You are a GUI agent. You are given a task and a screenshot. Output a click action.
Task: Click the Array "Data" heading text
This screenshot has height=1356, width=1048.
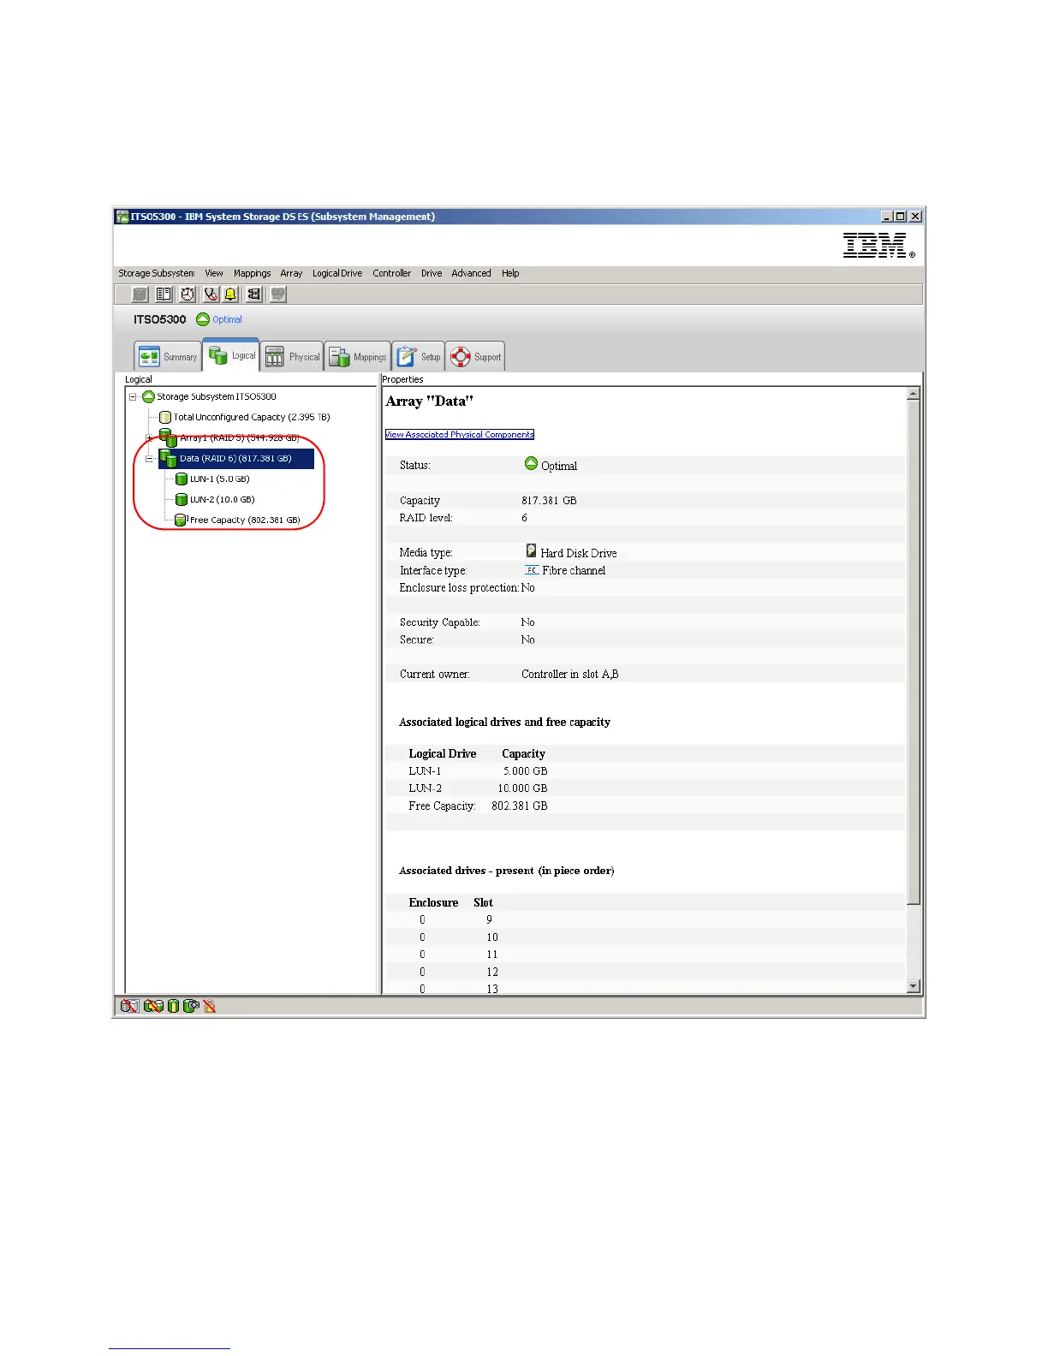pos(430,401)
